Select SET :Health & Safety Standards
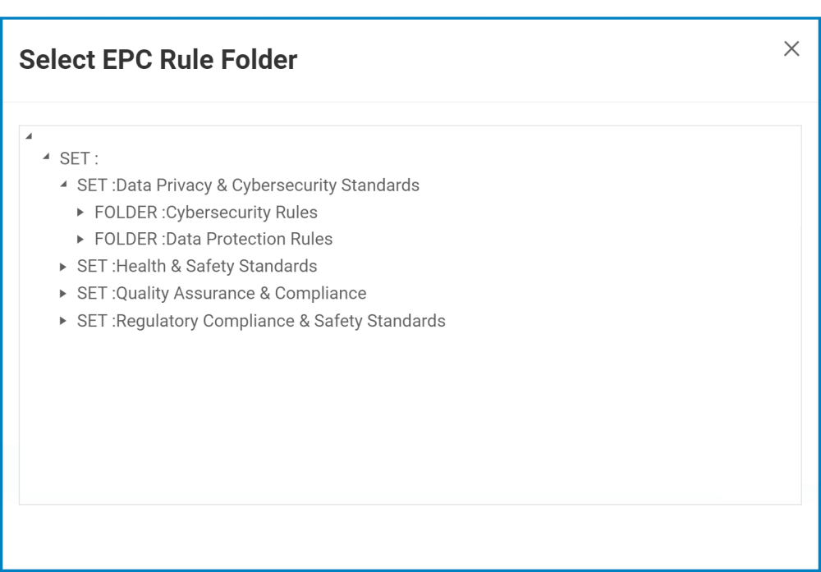821x572 pixels. (197, 267)
